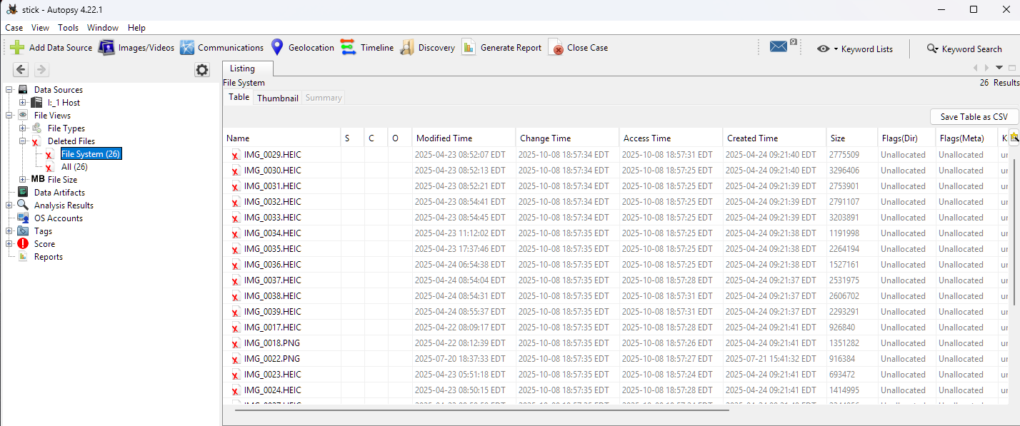Click the Flags(Dir) column header

click(906, 138)
